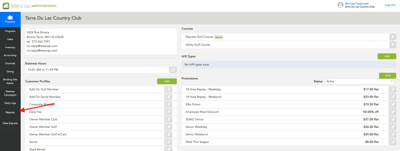The image size is (400, 151).
Task: Edit the Business Hours entry
Action: point(173,70)
